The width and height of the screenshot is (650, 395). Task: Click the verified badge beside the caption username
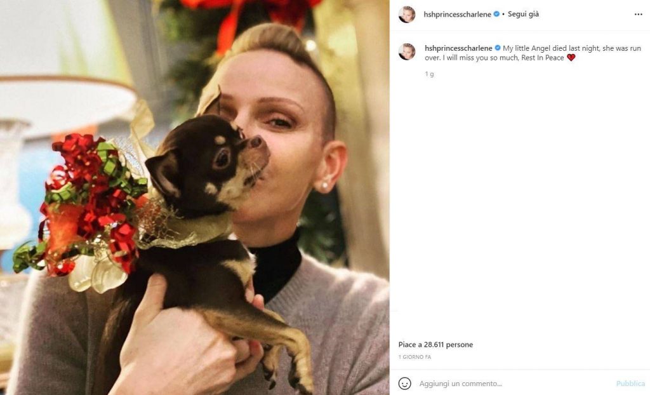[x=498, y=48]
